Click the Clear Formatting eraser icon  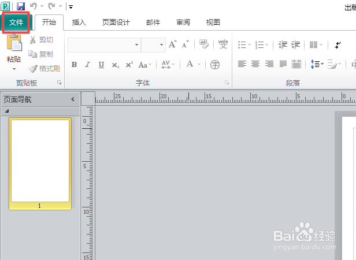point(203,44)
